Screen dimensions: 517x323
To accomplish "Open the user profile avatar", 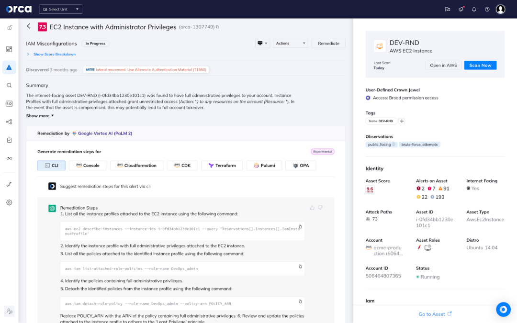I will 501,9.
